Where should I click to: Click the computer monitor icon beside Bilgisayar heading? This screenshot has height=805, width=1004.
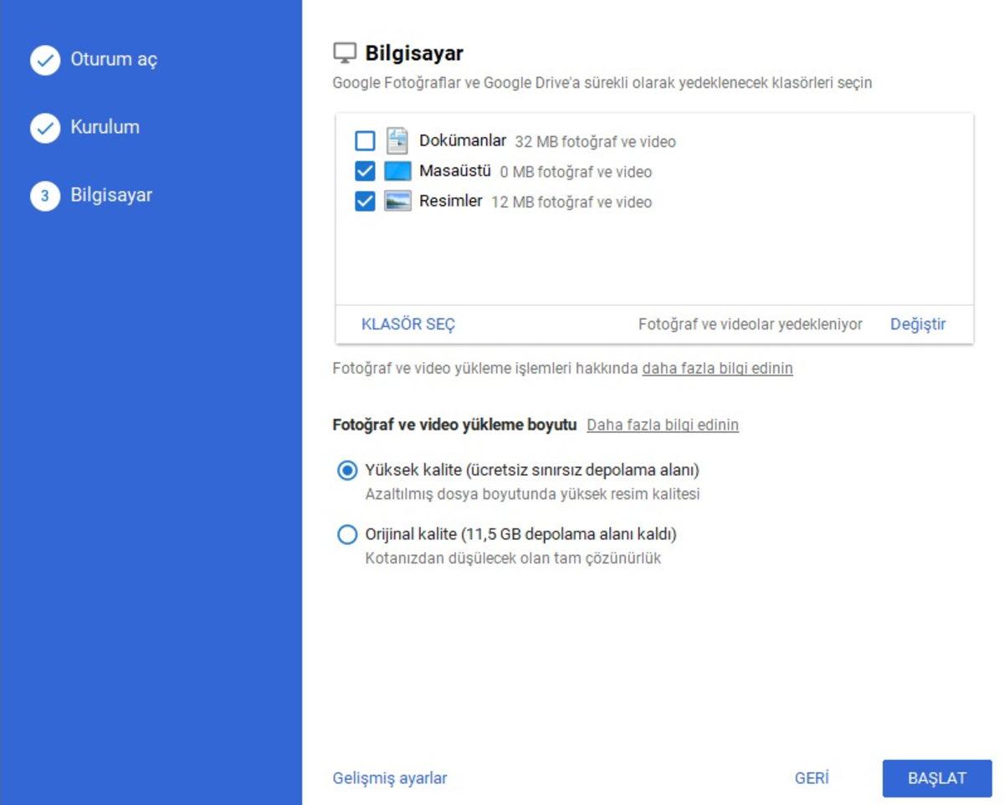click(x=343, y=52)
